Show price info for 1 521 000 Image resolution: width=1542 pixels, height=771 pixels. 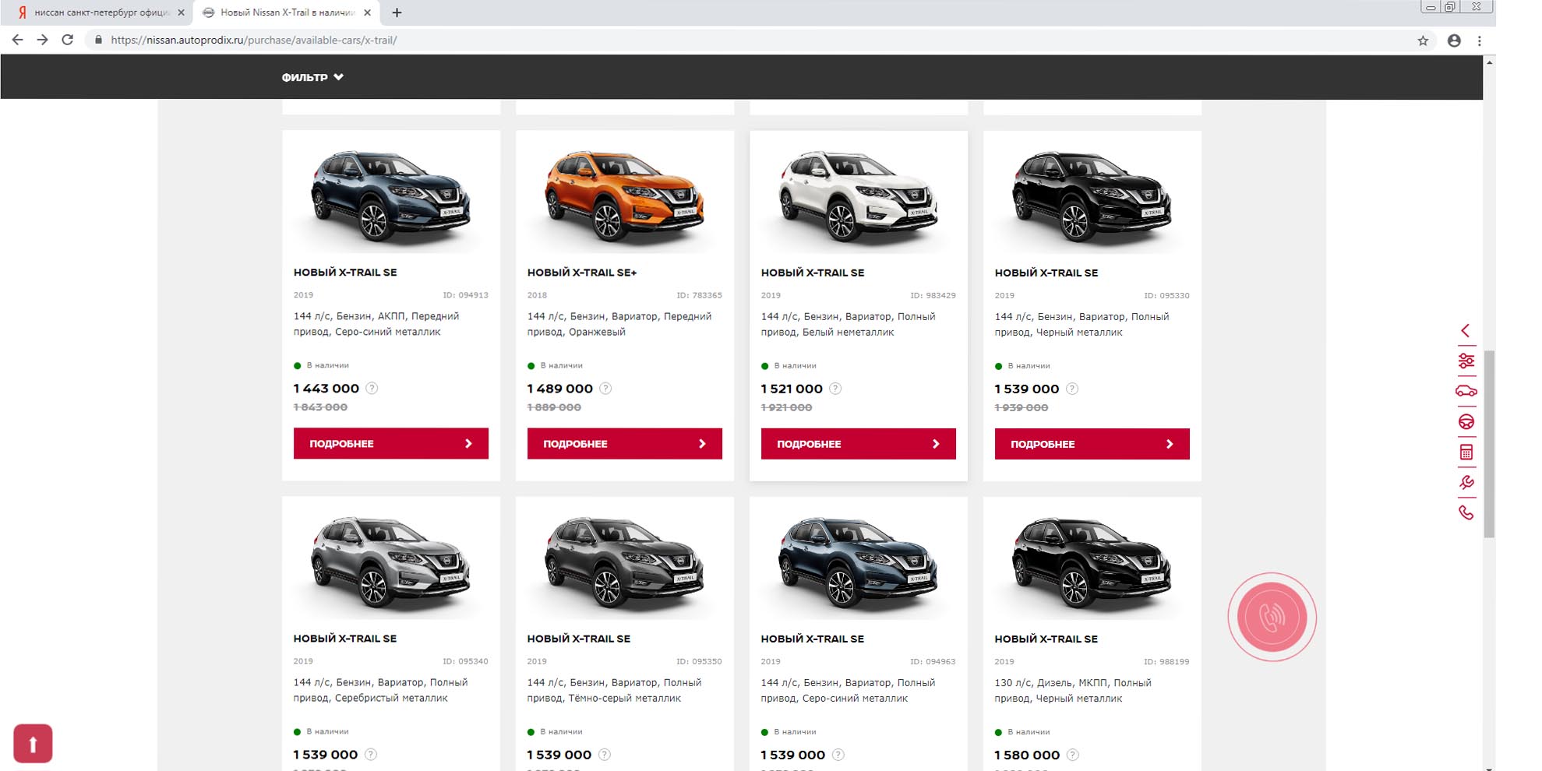point(835,389)
